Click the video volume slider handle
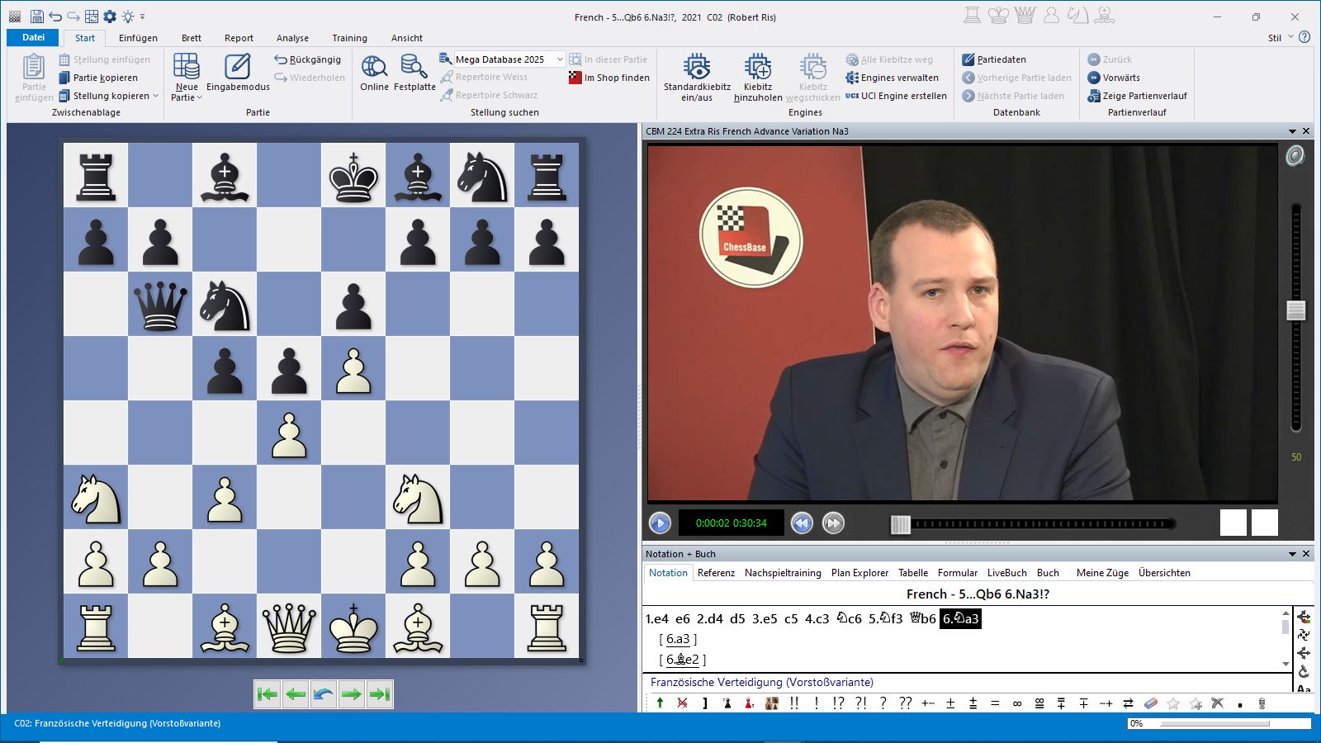This screenshot has width=1321, height=743. (1295, 310)
